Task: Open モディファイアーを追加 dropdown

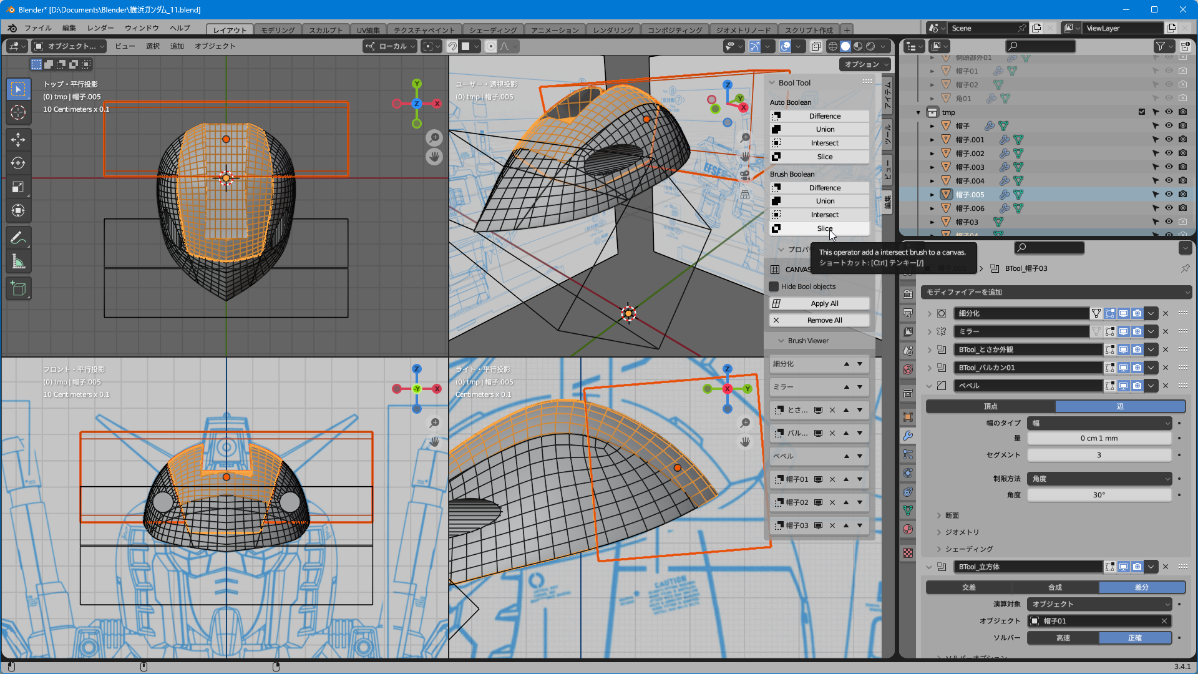Action: pyautogui.click(x=1056, y=292)
